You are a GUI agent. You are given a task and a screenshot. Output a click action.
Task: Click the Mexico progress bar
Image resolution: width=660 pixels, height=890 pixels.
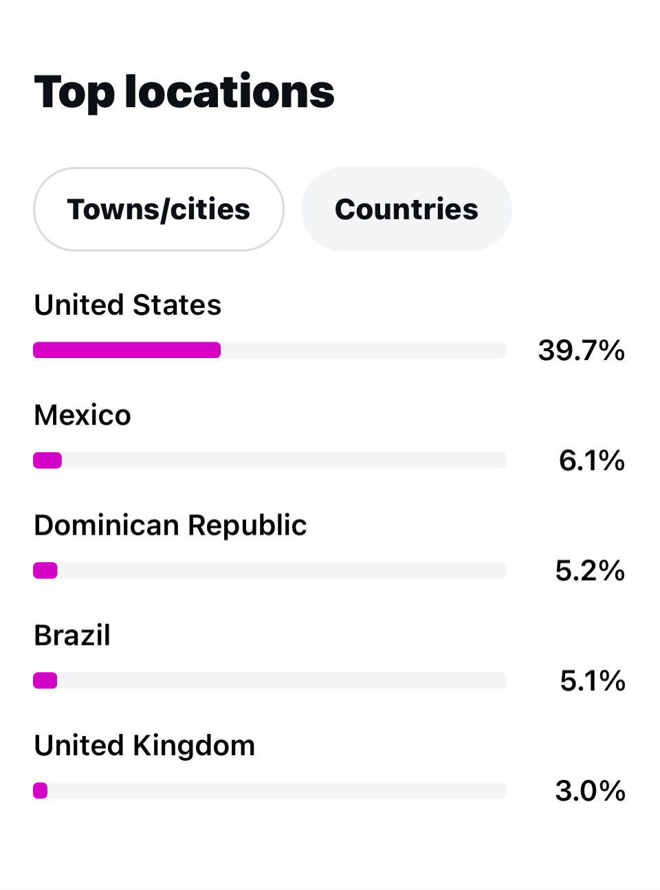point(269,460)
